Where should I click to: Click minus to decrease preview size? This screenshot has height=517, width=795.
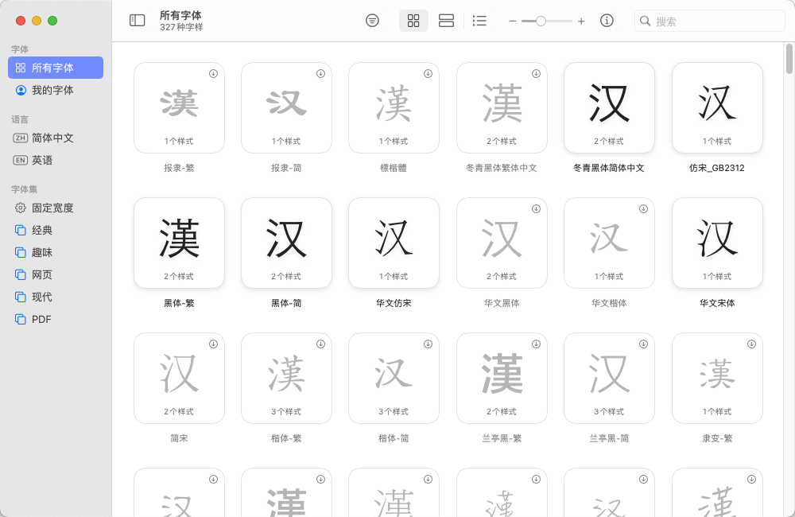coord(513,21)
